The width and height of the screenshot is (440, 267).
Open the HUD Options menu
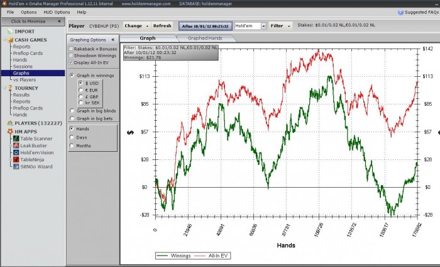[x=57, y=12]
